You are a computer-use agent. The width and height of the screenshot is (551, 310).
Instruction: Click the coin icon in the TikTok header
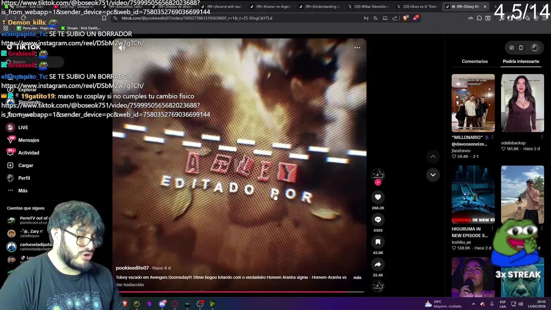[511, 48]
